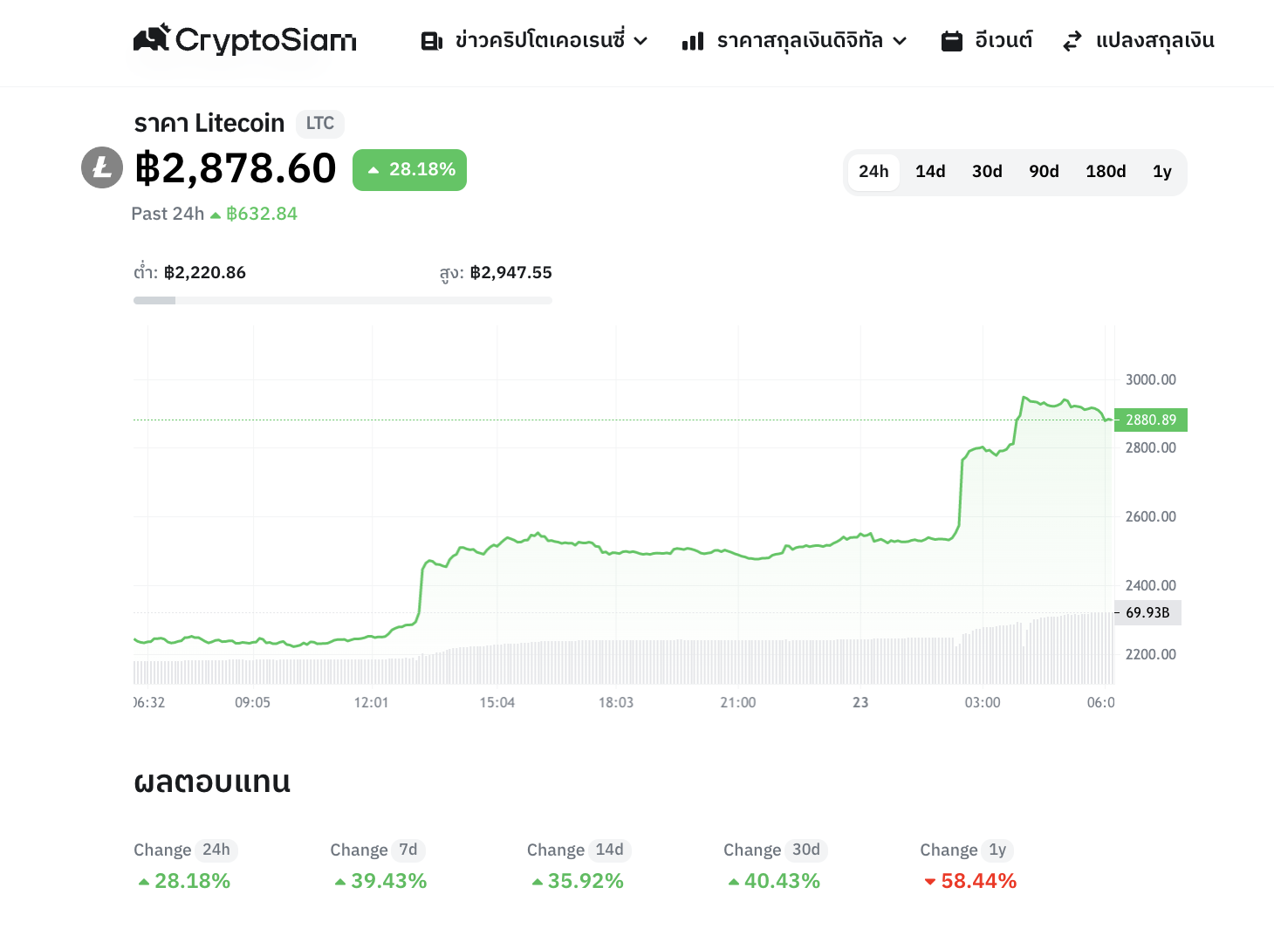
Task: Click the 2400.00 price axis label
Action: (x=1151, y=585)
